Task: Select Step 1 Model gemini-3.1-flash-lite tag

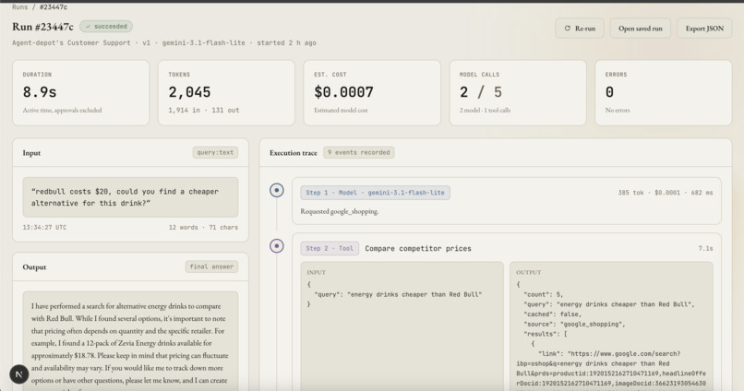Action: tap(375, 193)
